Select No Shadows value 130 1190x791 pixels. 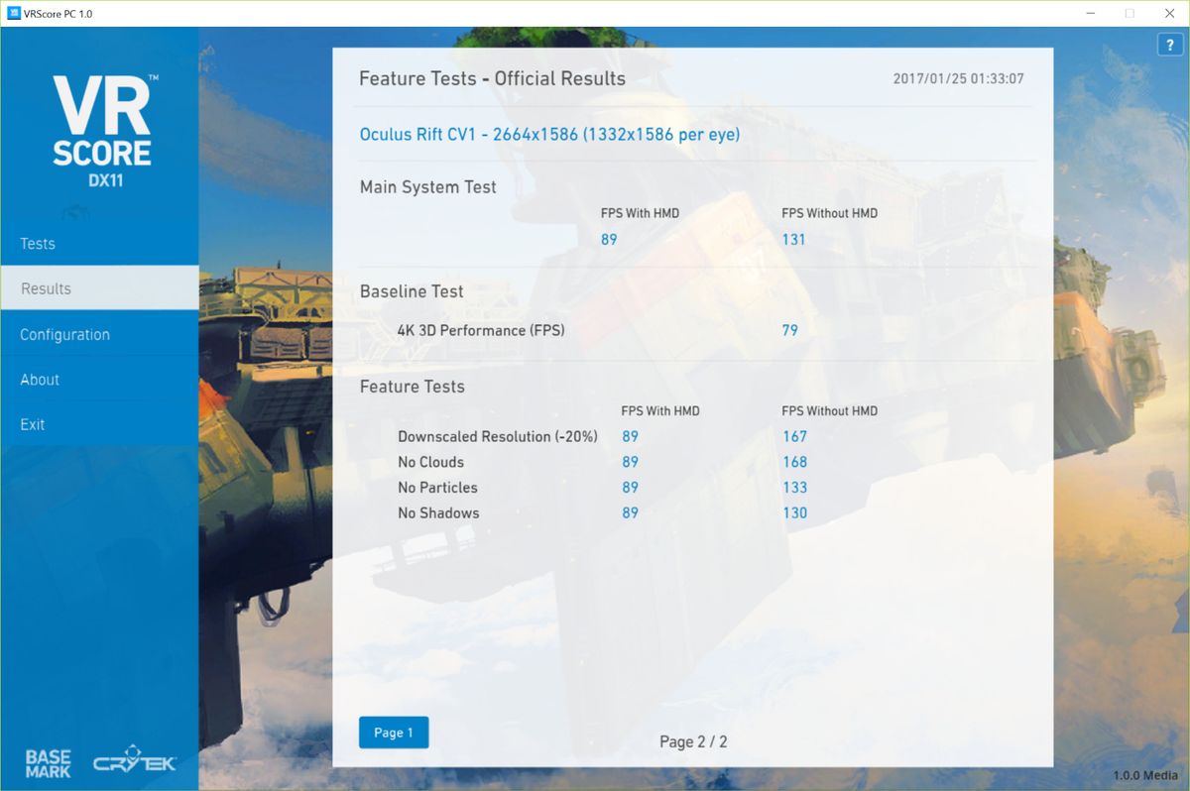pyautogui.click(x=794, y=513)
